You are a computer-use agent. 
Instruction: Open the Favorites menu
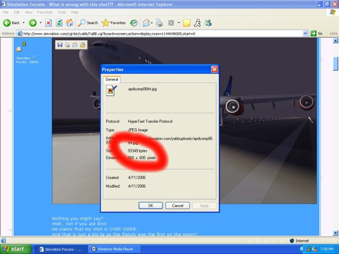tap(44, 12)
